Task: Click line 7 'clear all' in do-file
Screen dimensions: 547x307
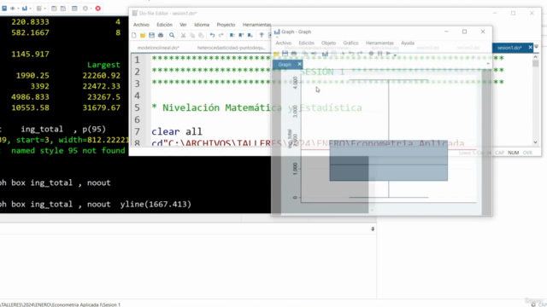Action: pyautogui.click(x=177, y=131)
